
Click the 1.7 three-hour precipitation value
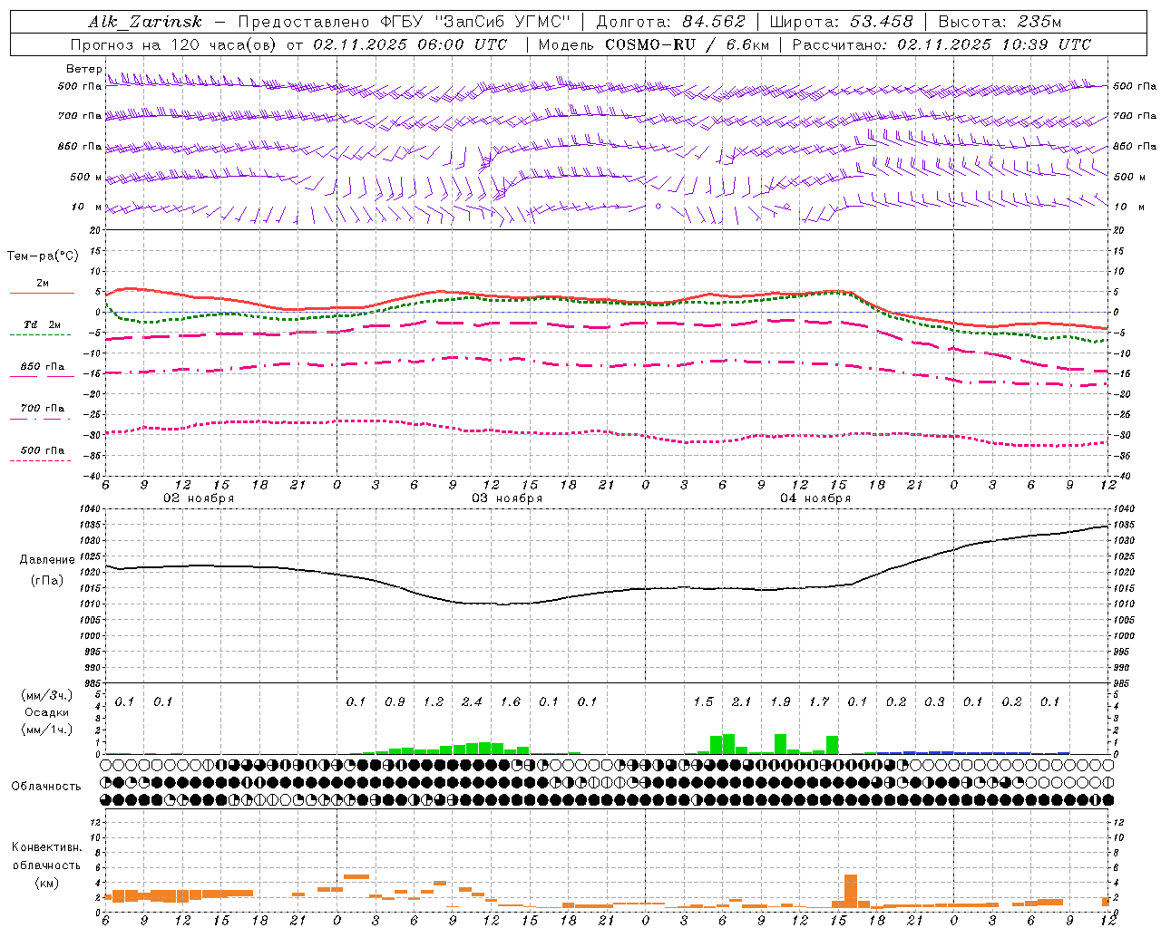click(x=819, y=701)
